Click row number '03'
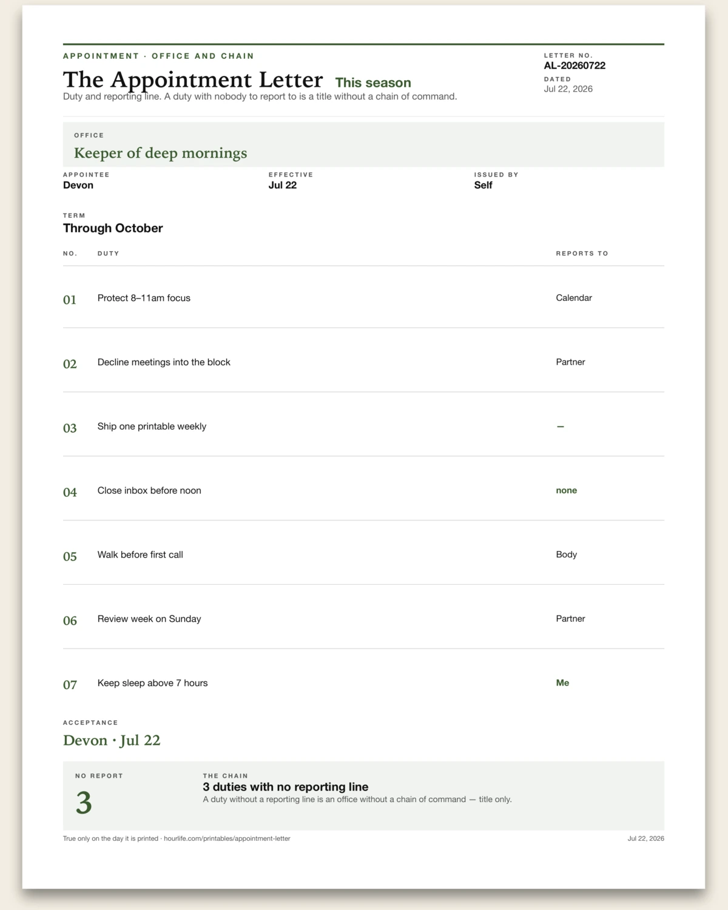The width and height of the screenshot is (728, 910). (70, 428)
